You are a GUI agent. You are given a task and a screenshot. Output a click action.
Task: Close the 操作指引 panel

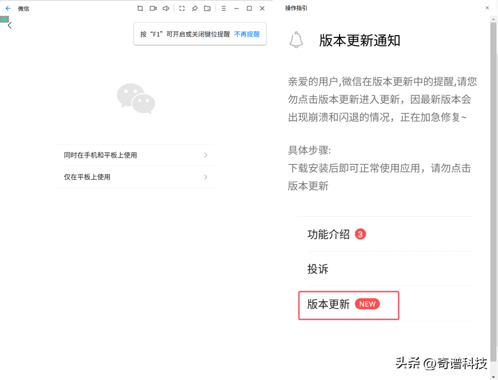point(487,8)
